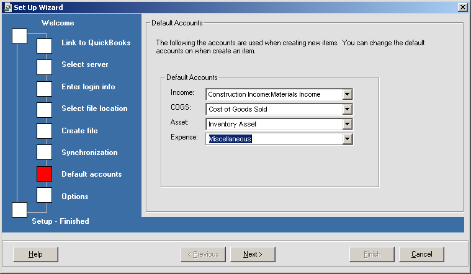Viewport: 471px width, 274px height.
Task: Click the step box for Select file location
Action: pyautogui.click(x=45, y=110)
